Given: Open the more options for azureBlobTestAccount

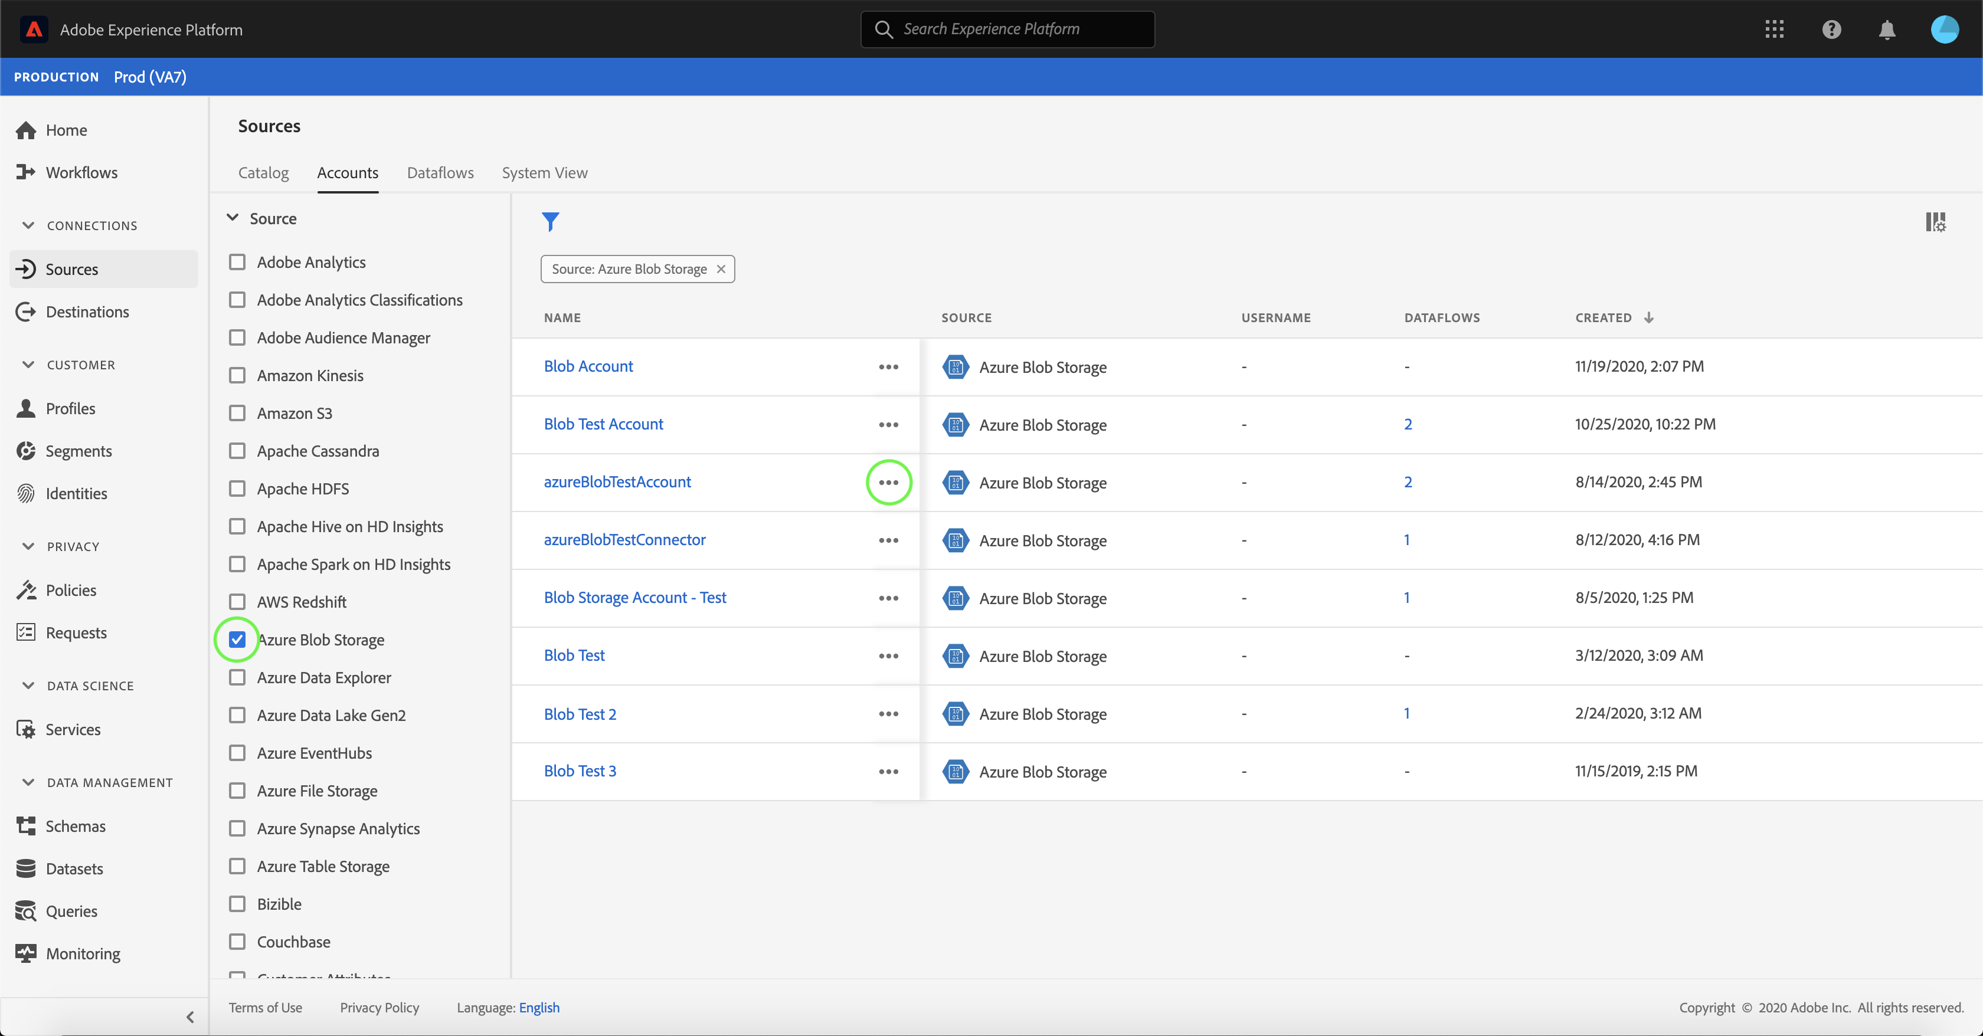Looking at the screenshot, I should (888, 483).
